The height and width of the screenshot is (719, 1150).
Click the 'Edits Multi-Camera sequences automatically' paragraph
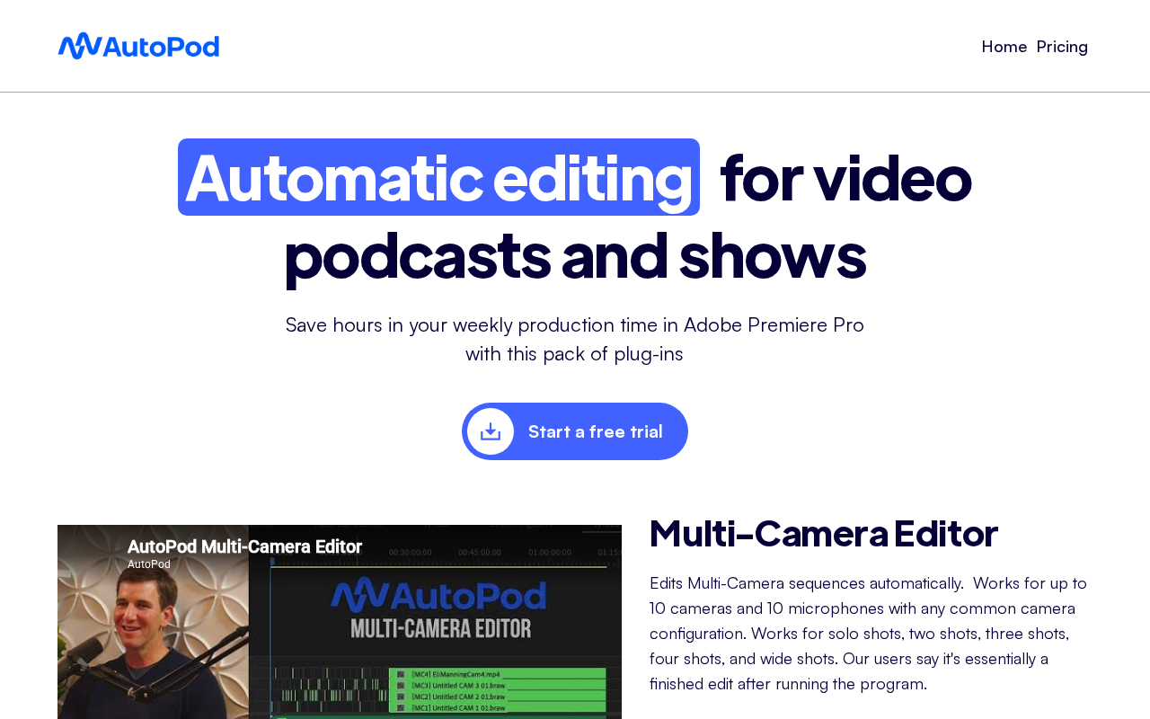point(869,634)
